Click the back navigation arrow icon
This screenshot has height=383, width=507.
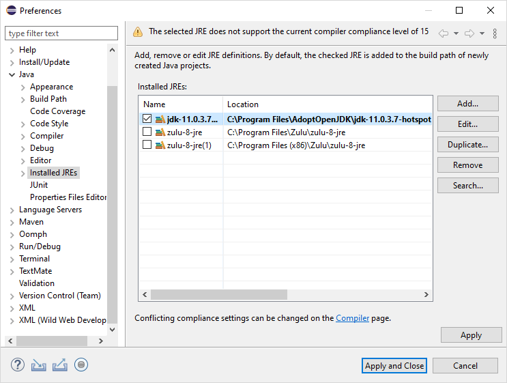point(444,33)
